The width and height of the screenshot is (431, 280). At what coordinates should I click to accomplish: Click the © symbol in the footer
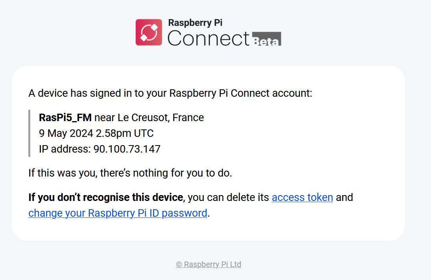coord(179,264)
